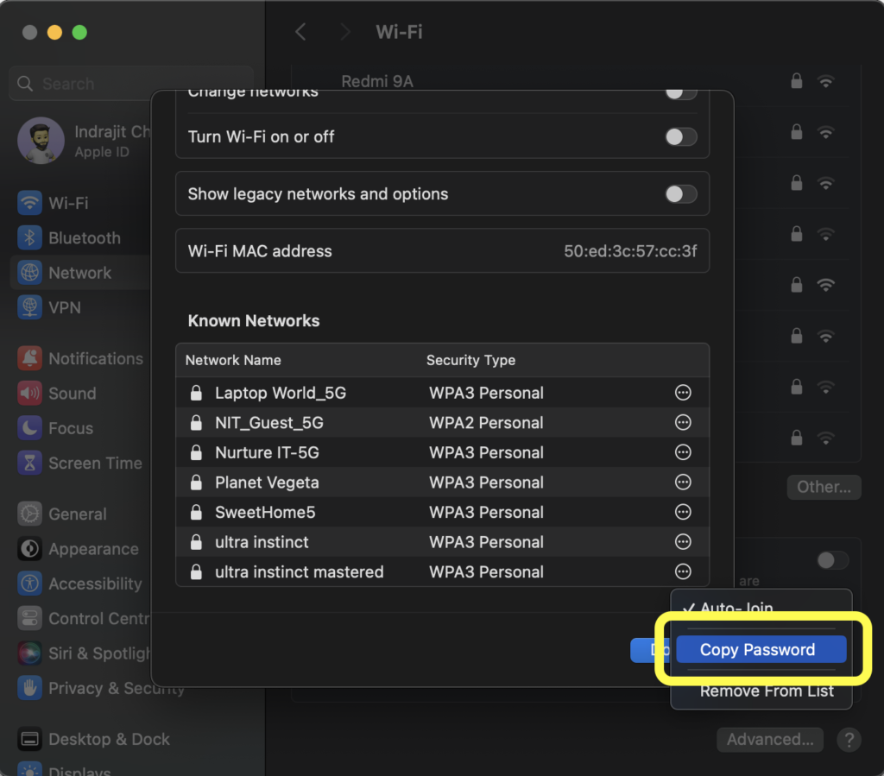Expand options for SweetHome5 network
Viewport: 884px width, 776px height.
(x=683, y=512)
